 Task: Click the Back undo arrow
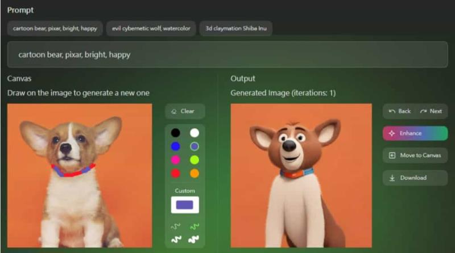(x=392, y=111)
